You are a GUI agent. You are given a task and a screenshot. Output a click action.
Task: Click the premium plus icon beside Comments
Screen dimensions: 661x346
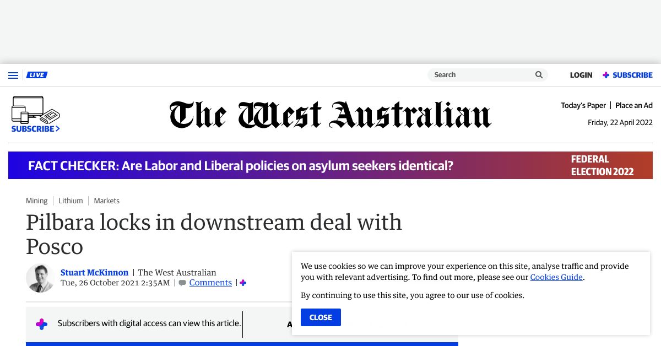(243, 283)
